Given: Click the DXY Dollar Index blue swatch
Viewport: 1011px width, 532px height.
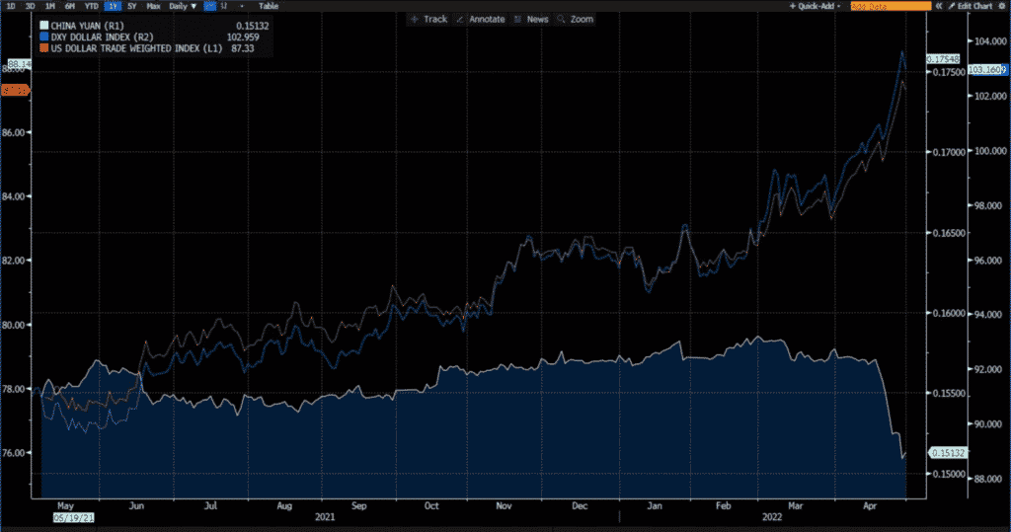Looking at the screenshot, I should pos(44,37).
